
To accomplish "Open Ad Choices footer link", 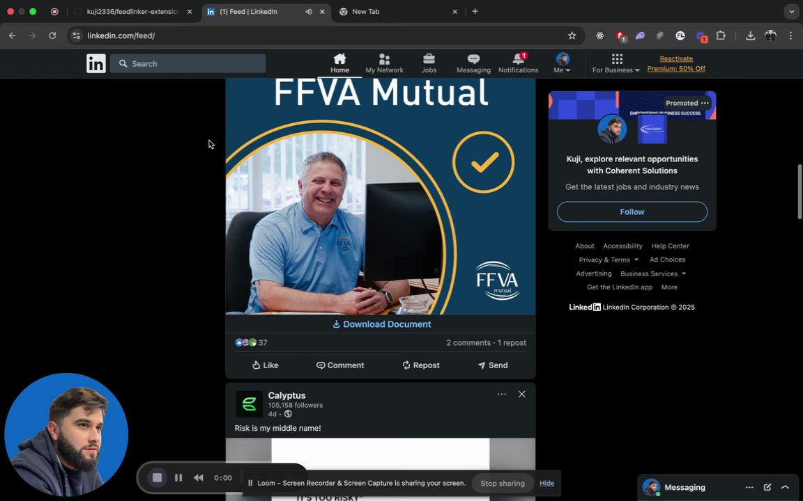I will 667,260.
